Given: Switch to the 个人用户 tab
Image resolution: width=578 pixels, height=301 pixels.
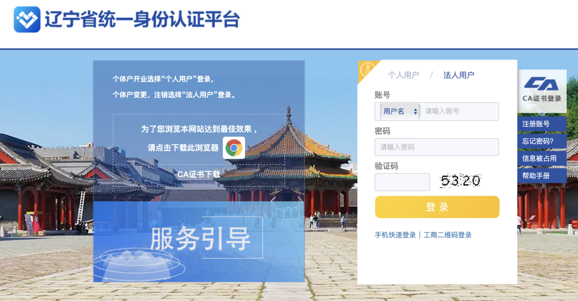Looking at the screenshot, I should pyautogui.click(x=403, y=75).
